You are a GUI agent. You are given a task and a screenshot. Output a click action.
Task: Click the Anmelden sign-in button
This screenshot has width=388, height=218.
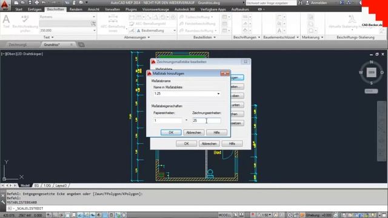[316, 3]
